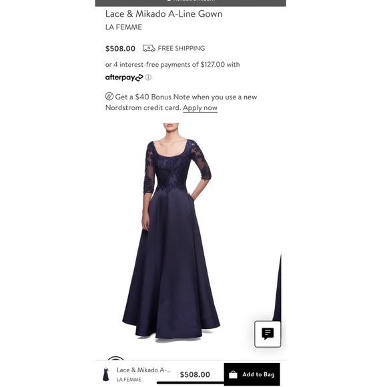
Task: Open the Afterpay info icon
Action: 148,77
